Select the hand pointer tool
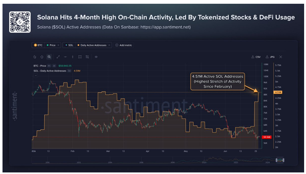This screenshot has height=174, width=306. pos(34,57)
